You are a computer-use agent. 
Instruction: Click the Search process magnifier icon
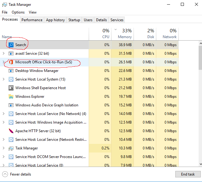coord(11,45)
